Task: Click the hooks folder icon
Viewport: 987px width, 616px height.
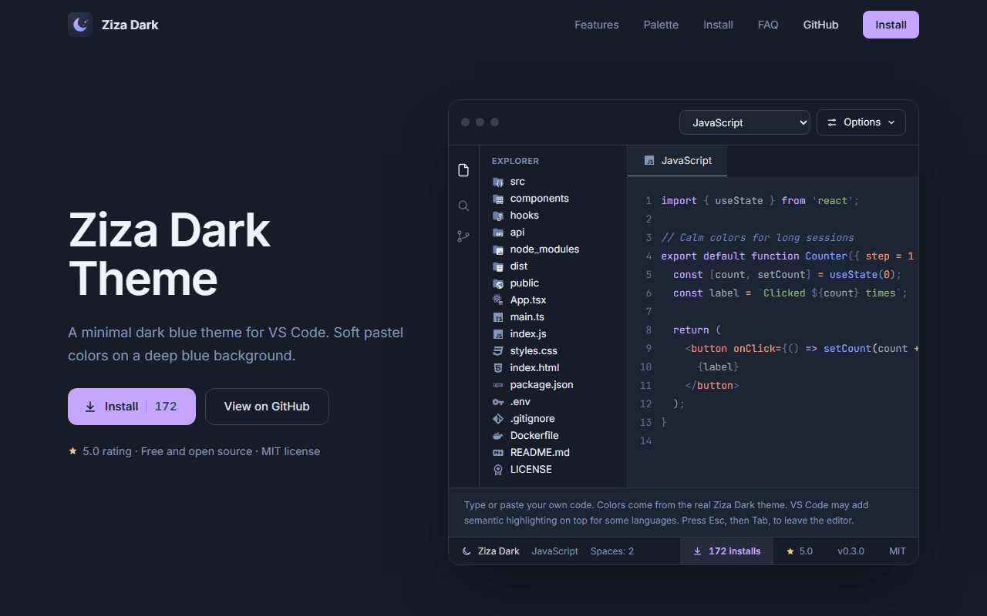Action: [x=498, y=216]
